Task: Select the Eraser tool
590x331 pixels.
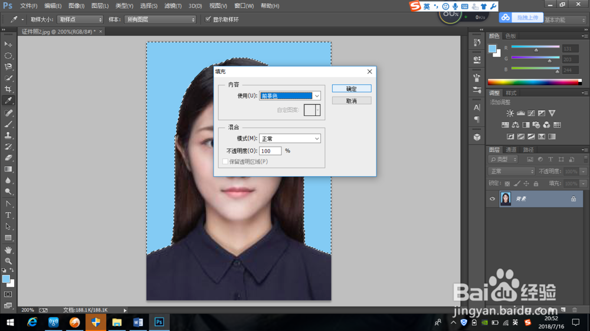Action: pos(8,158)
